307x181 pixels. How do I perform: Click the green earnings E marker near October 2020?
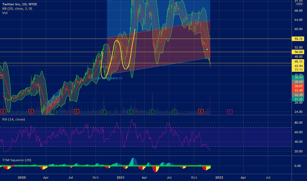(x=103, y=112)
